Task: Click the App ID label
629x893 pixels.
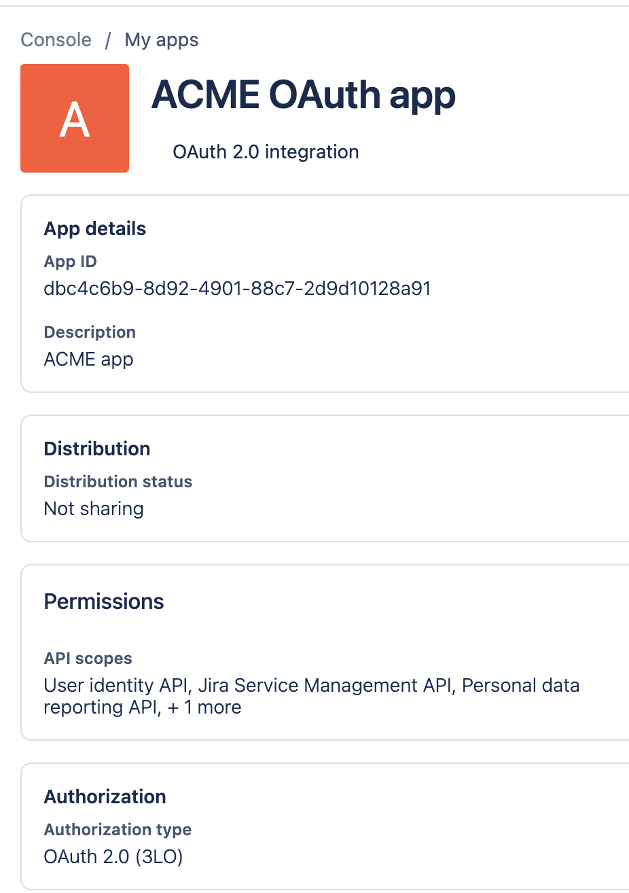Action: pyautogui.click(x=70, y=262)
